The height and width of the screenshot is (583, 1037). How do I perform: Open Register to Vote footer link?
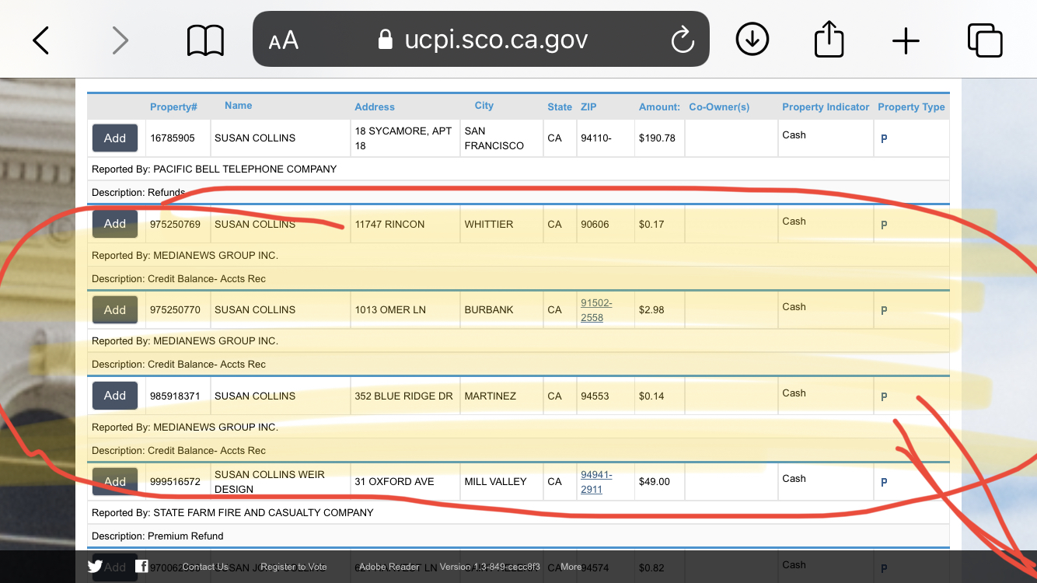click(x=293, y=567)
